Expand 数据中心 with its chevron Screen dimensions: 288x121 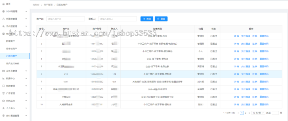pyautogui.click(x=26, y=79)
